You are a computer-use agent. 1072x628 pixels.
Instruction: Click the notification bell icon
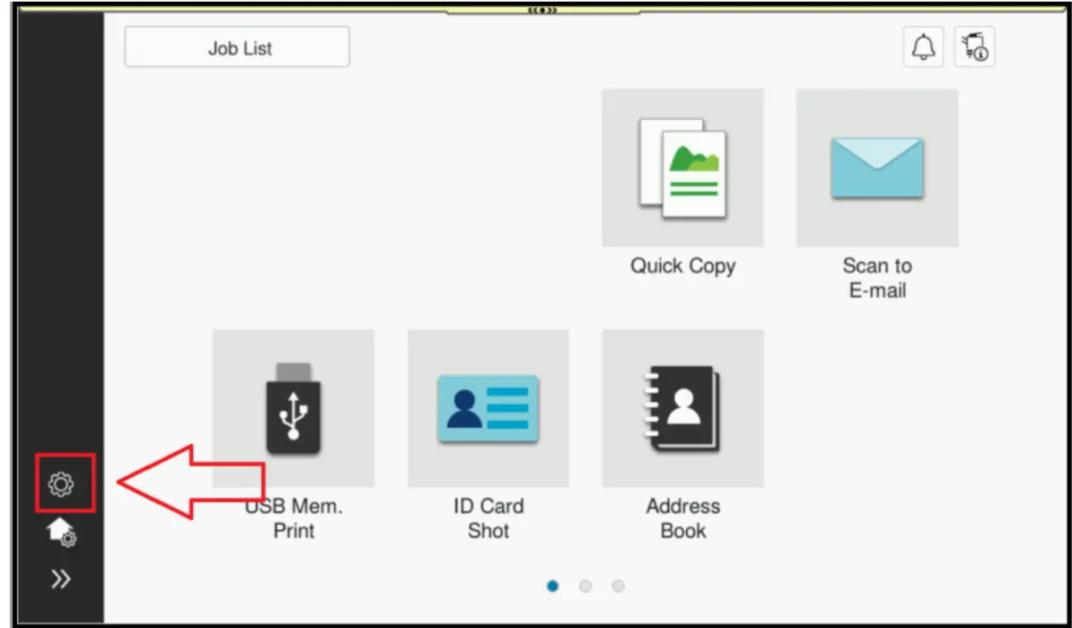tap(922, 47)
